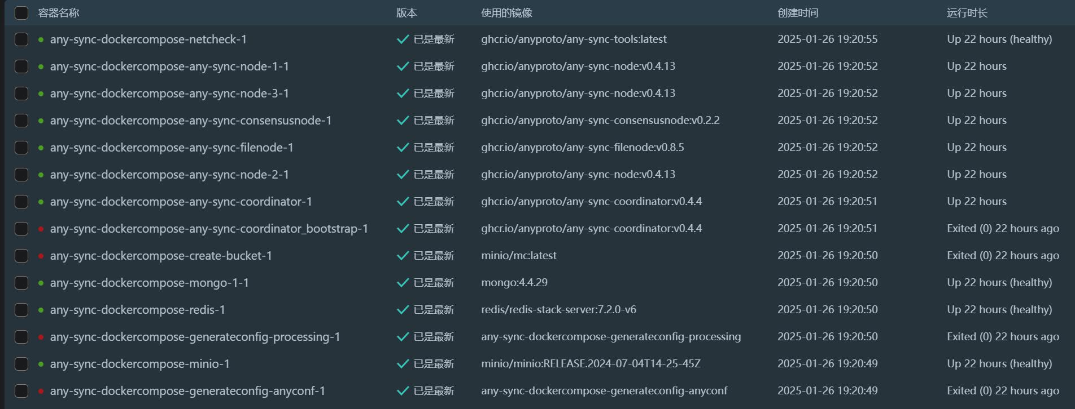Viewport: 1075px width, 409px height.
Task: Click image name any-sync-dockercompose-generateconfig-anyconf
Action: click(604, 391)
